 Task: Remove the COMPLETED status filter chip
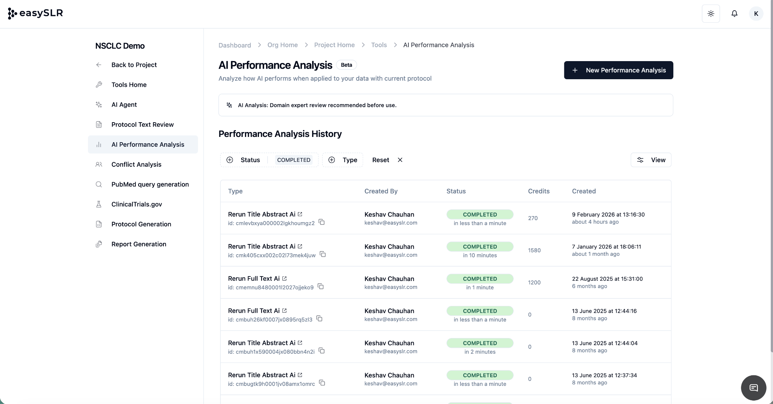point(294,160)
